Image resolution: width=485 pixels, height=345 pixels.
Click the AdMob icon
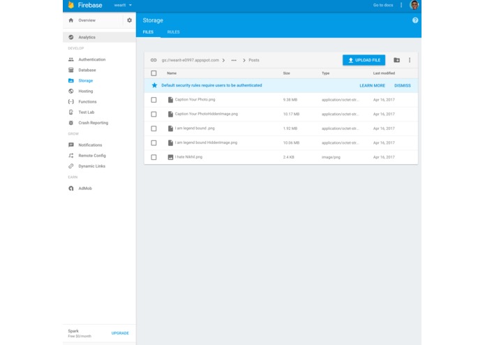[71, 188]
